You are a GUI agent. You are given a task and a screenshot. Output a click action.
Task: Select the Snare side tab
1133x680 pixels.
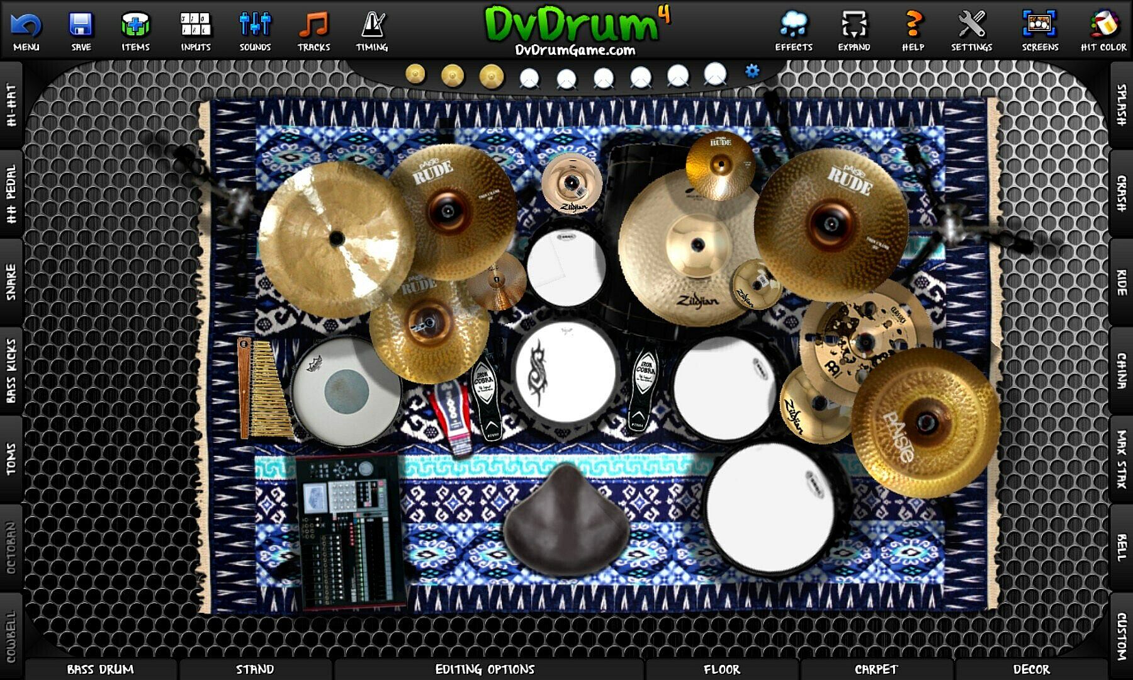(11, 282)
